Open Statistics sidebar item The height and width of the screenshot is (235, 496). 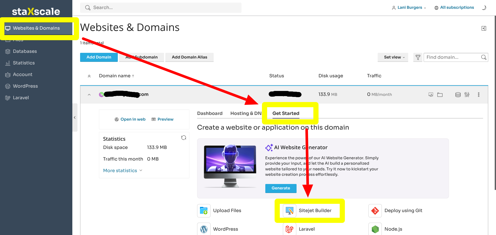point(24,63)
